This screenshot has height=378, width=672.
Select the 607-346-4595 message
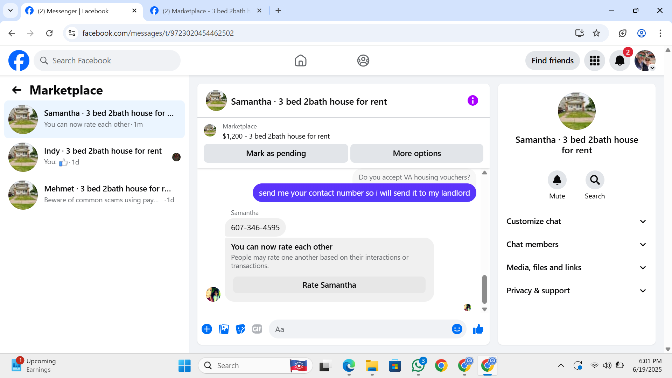pyautogui.click(x=255, y=227)
